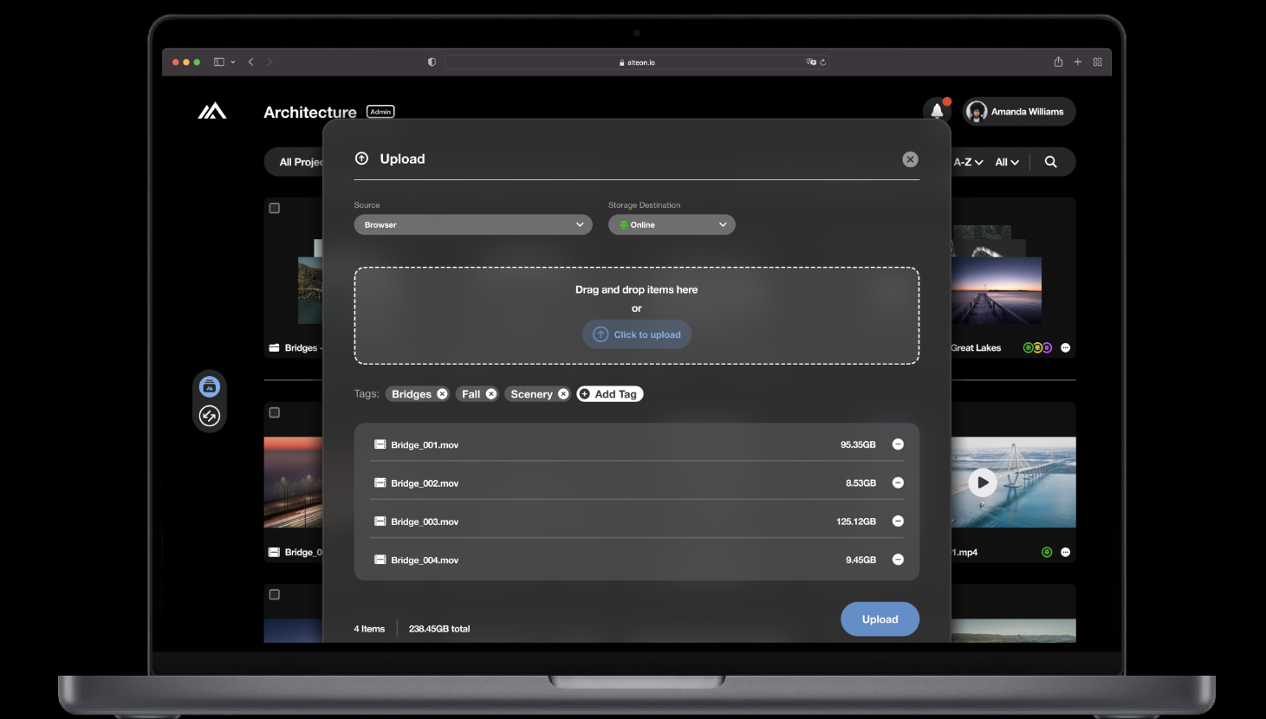The height and width of the screenshot is (719, 1266).
Task: Click the 95.35GB file size value
Action: tap(858, 445)
